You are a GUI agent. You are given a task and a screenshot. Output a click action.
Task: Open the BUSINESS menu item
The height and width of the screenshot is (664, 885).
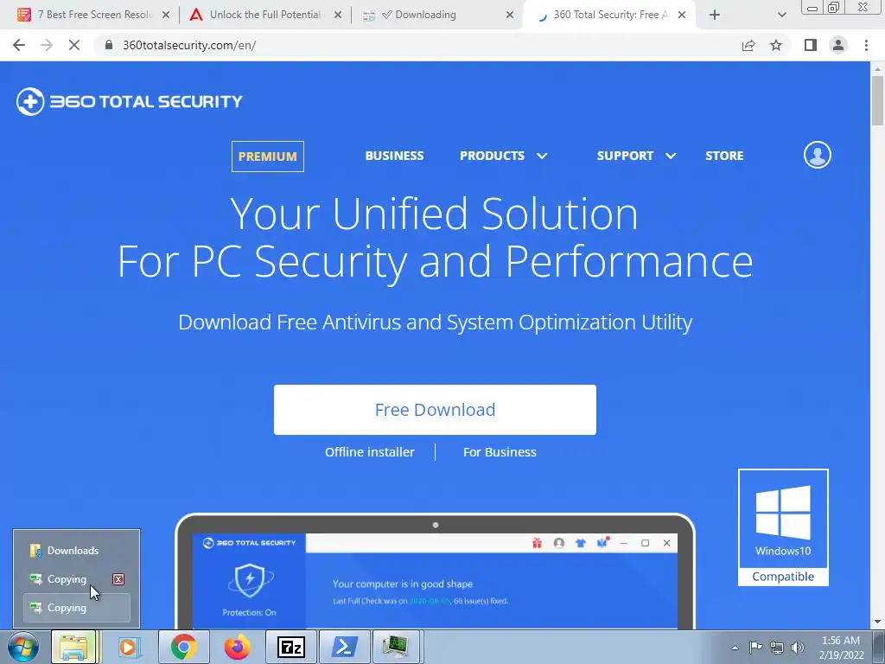click(394, 156)
